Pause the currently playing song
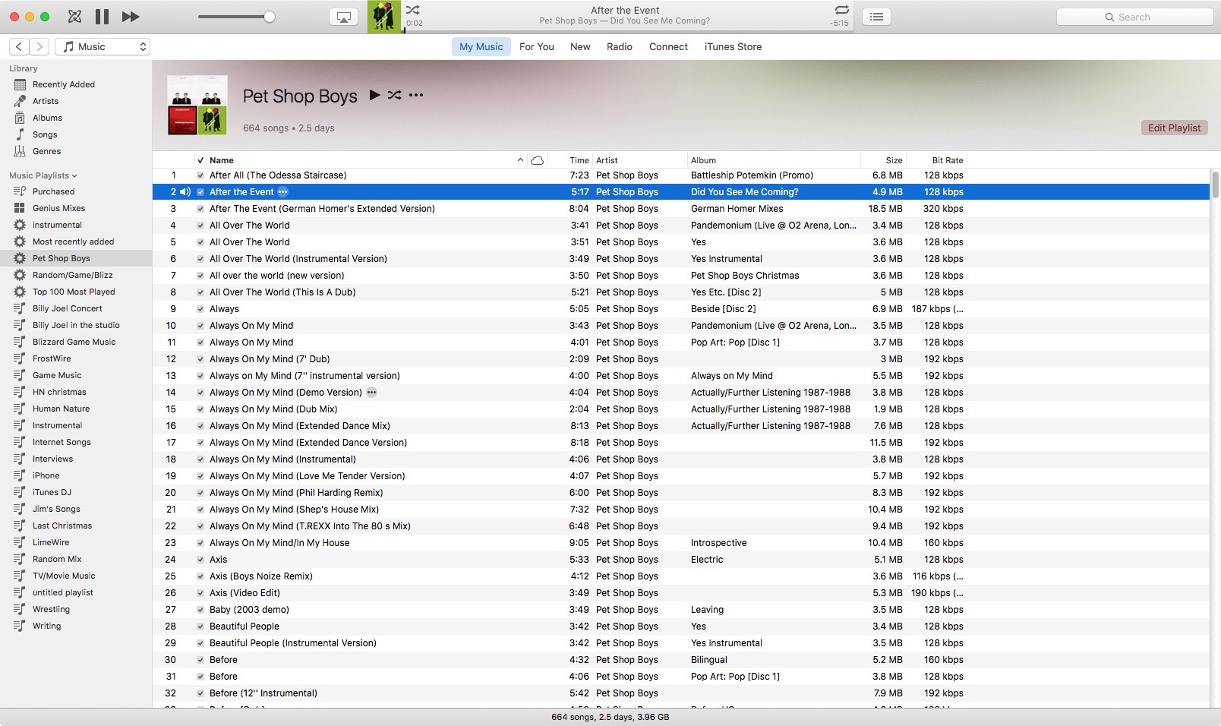The height and width of the screenshot is (726, 1221). click(x=103, y=17)
